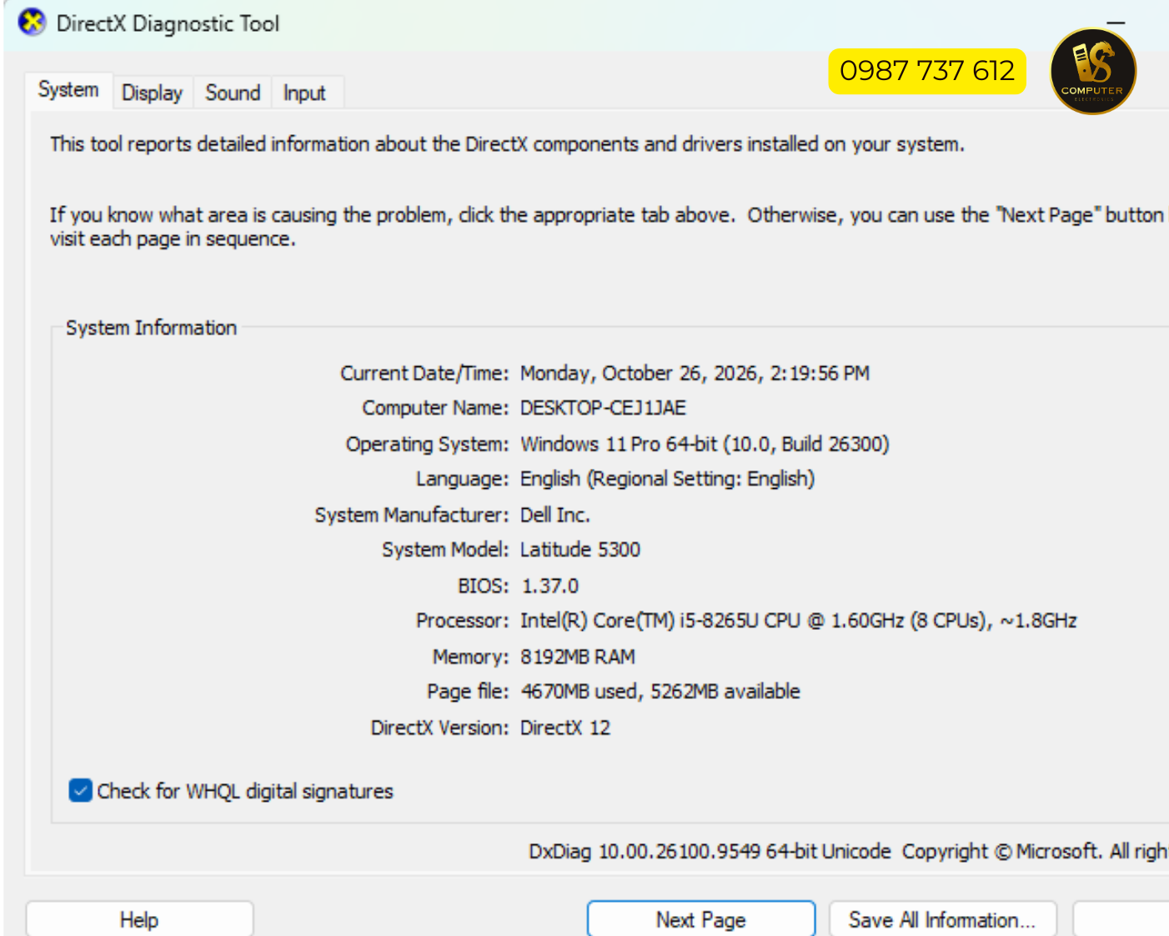Click the Processor label
This screenshot has width=1169, height=936.
(462, 621)
